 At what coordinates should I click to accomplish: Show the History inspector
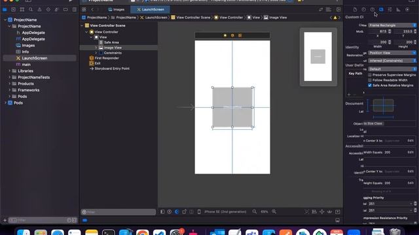pyautogui.click(x=364, y=10)
